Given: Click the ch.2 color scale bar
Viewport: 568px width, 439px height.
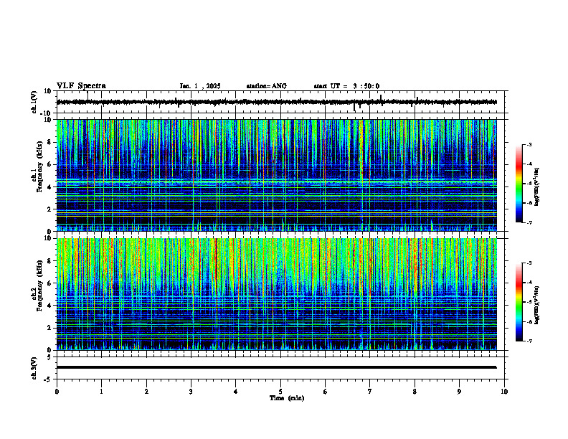Looking at the screenshot, I should [519, 302].
